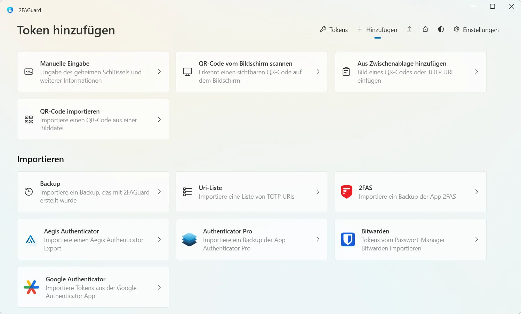Toggle theme with half-circle contrast icon
This screenshot has height=314, width=521.
point(441,29)
